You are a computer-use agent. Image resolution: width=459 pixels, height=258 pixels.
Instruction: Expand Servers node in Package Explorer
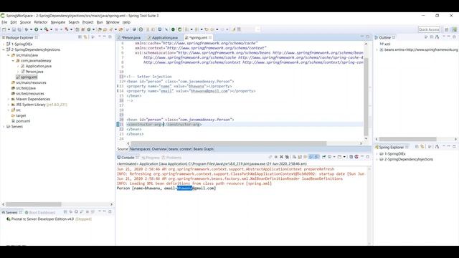coord(4,127)
